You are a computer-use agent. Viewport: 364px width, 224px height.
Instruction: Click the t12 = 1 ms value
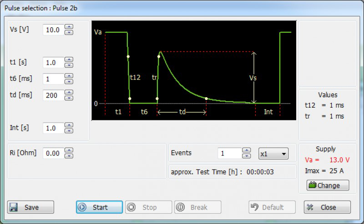pos(324,105)
